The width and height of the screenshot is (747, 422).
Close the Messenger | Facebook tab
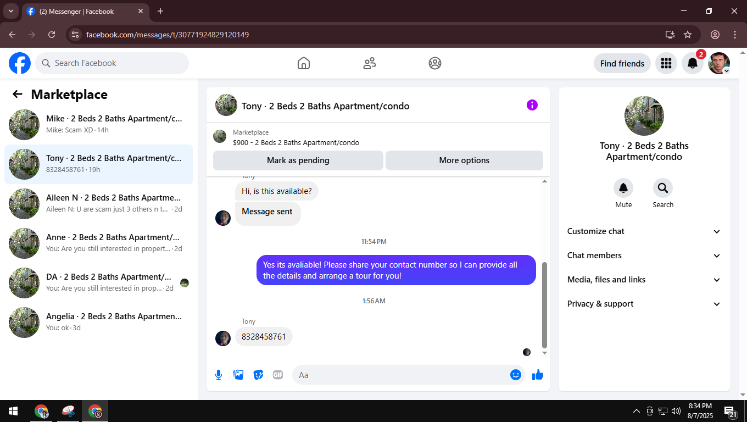click(141, 11)
